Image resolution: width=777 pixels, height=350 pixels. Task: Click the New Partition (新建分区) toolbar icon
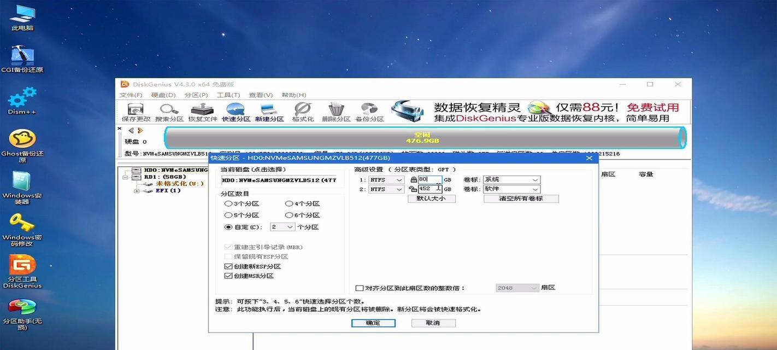[x=269, y=112]
